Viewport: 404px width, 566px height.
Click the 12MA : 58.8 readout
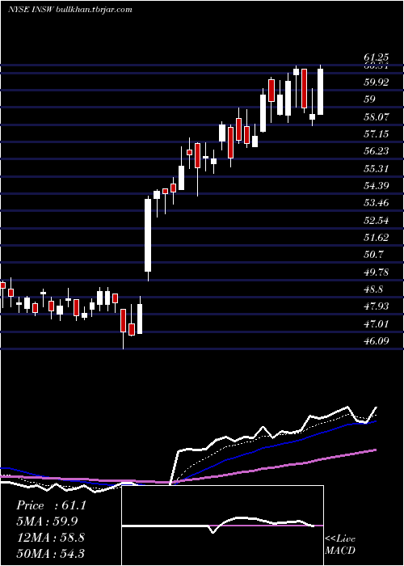pyautogui.click(x=50, y=537)
